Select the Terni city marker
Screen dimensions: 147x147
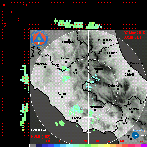pyautogui.click(x=66, y=62)
